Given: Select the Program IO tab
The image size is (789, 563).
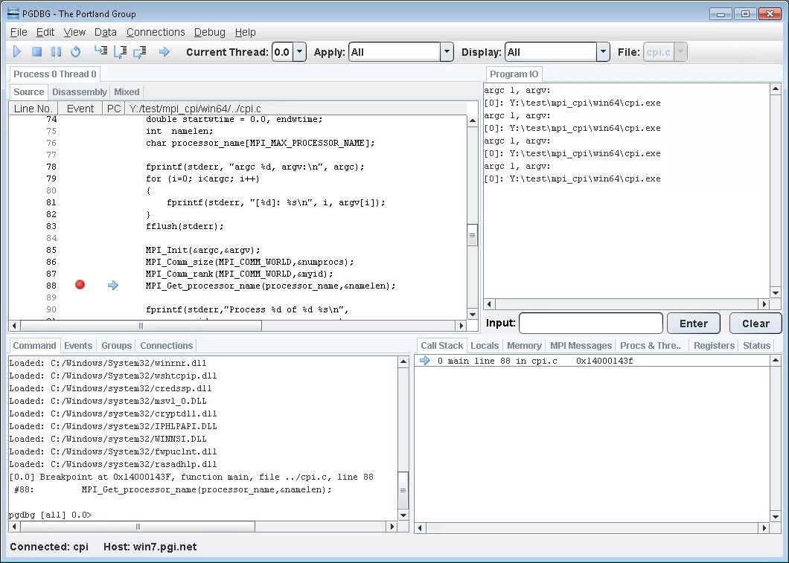Looking at the screenshot, I should click(x=514, y=74).
